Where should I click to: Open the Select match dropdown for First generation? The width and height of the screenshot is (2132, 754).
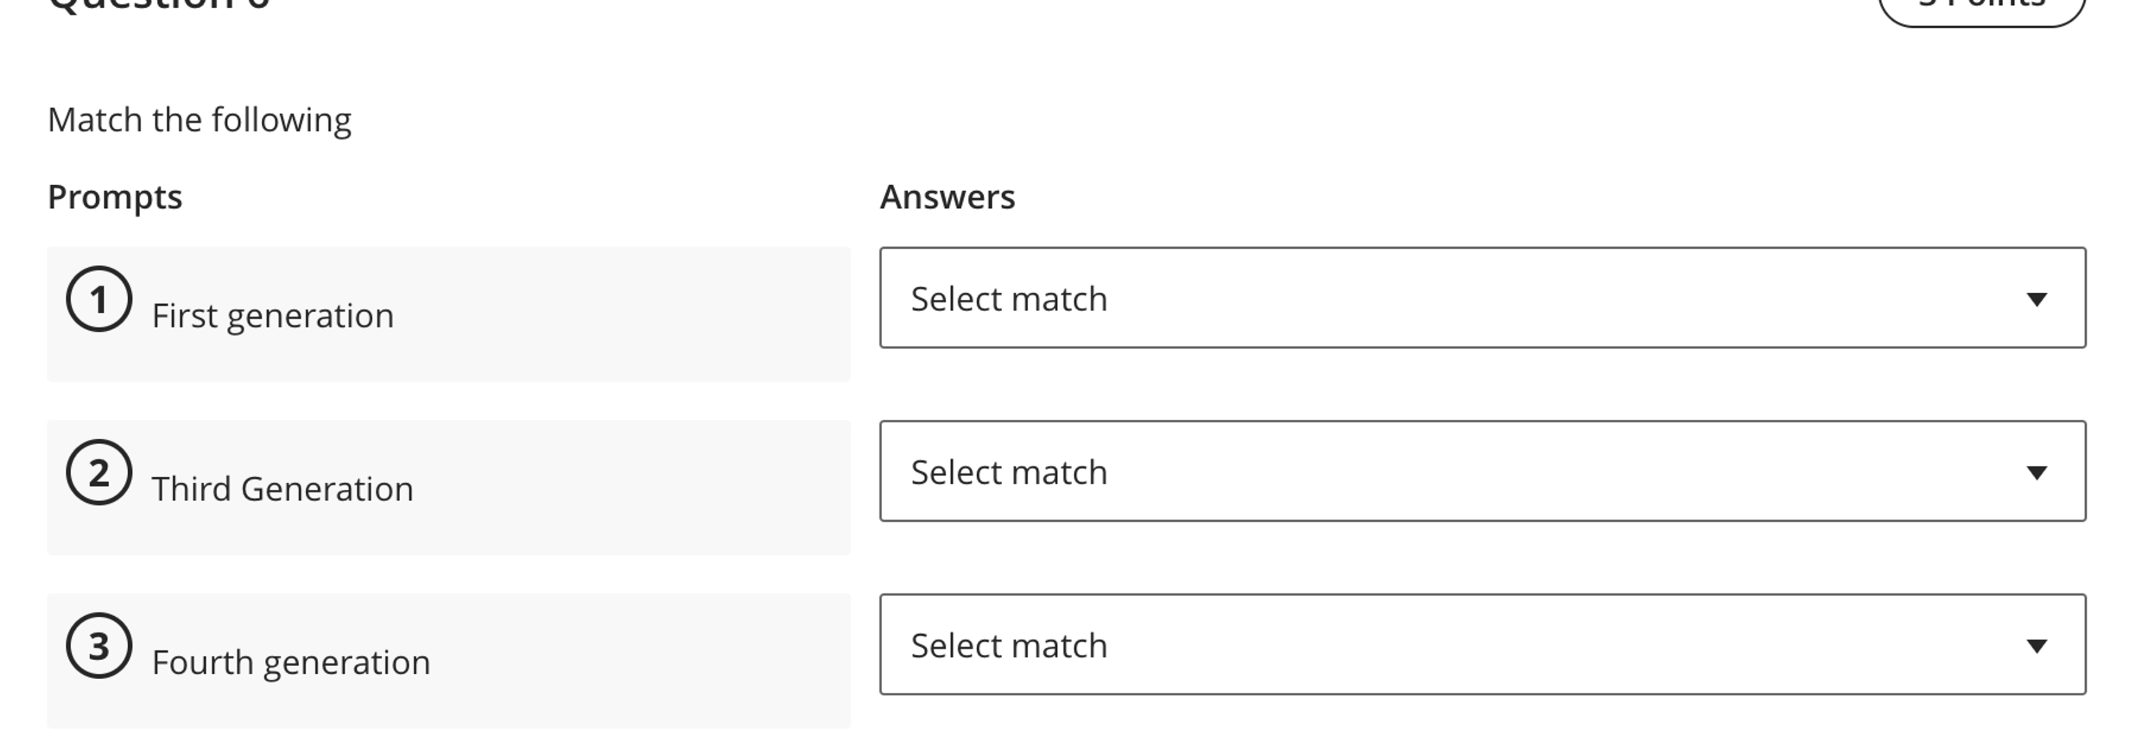pyautogui.click(x=1481, y=298)
